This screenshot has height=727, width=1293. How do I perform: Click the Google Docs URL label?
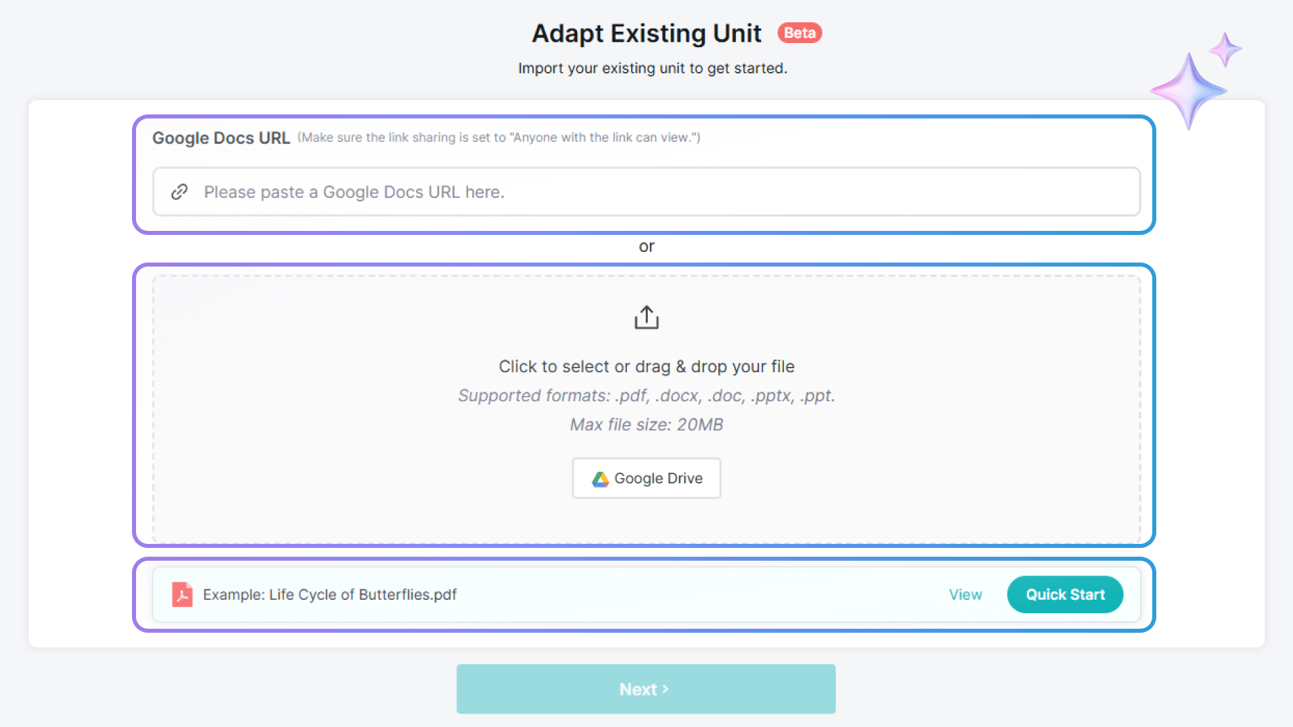221,138
